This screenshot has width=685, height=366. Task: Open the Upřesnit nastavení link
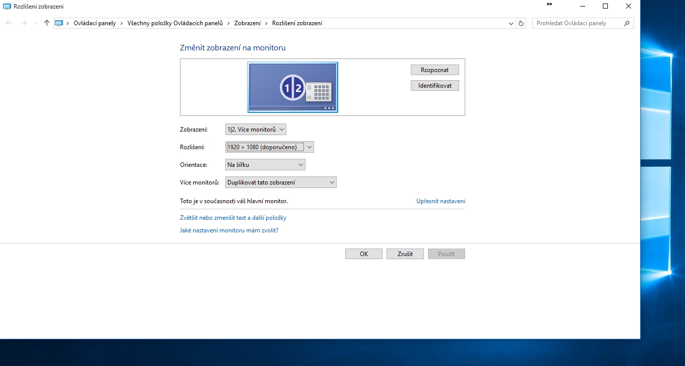point(441,201)
